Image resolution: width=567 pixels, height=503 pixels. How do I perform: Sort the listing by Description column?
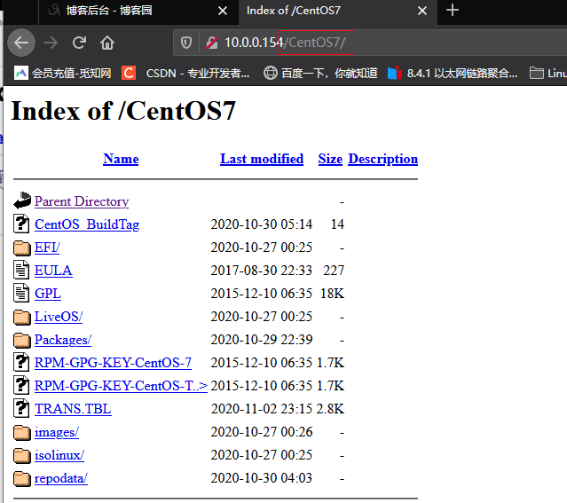[383, 159]
